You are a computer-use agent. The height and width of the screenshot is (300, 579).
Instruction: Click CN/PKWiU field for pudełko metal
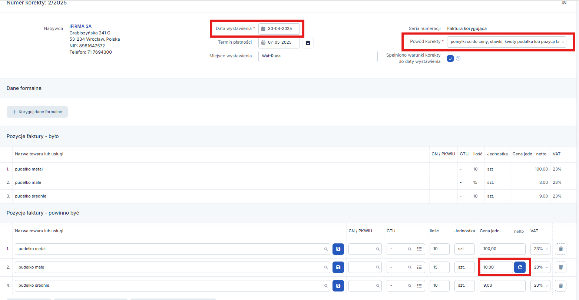pyautogui.click(x=365, y=249)
